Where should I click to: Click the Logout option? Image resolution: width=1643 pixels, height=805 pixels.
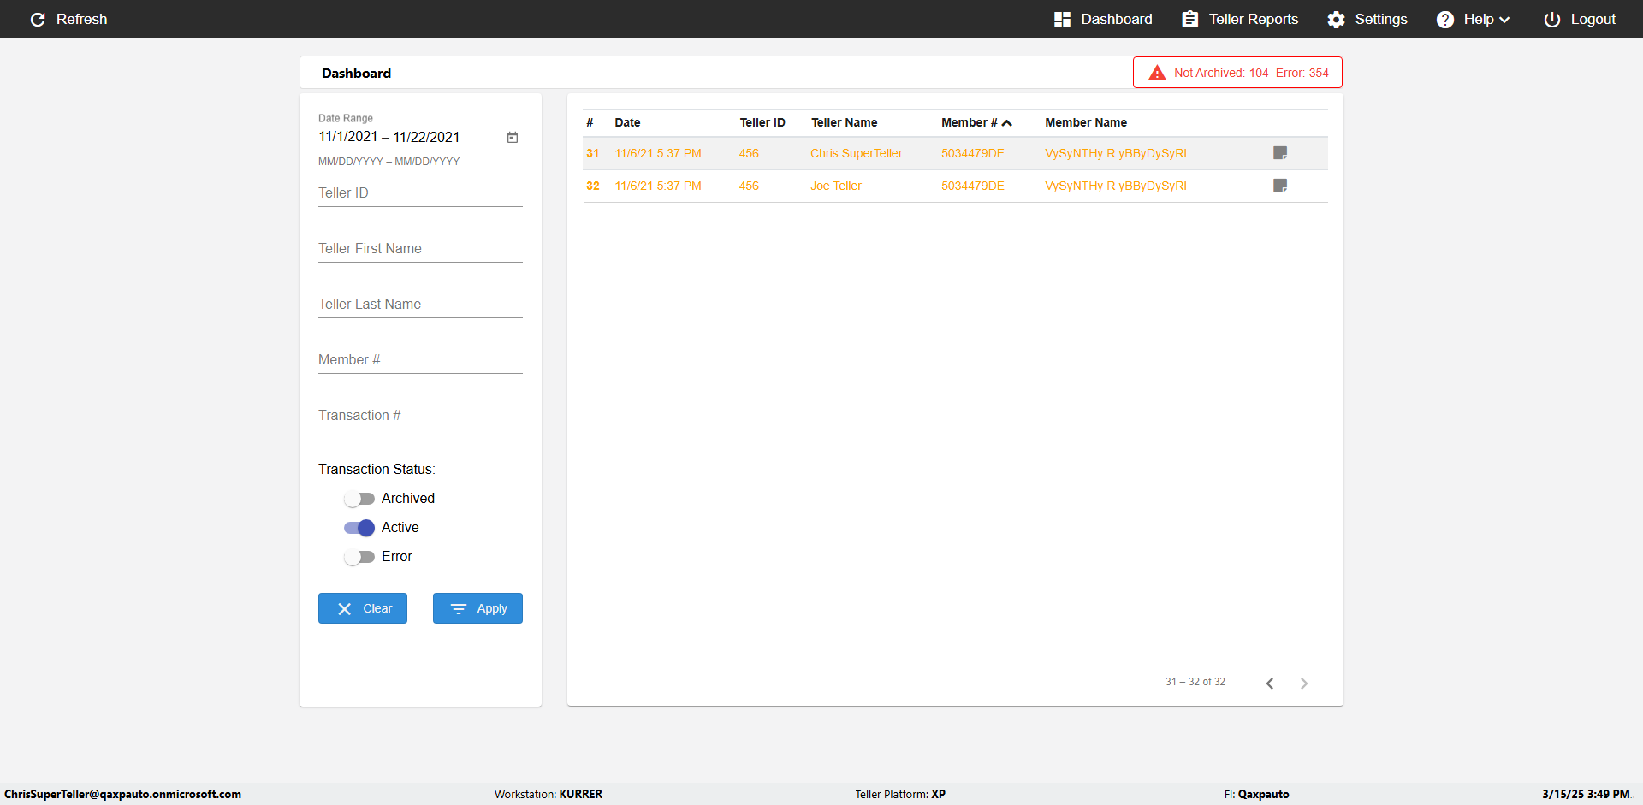coord(1579,19)
